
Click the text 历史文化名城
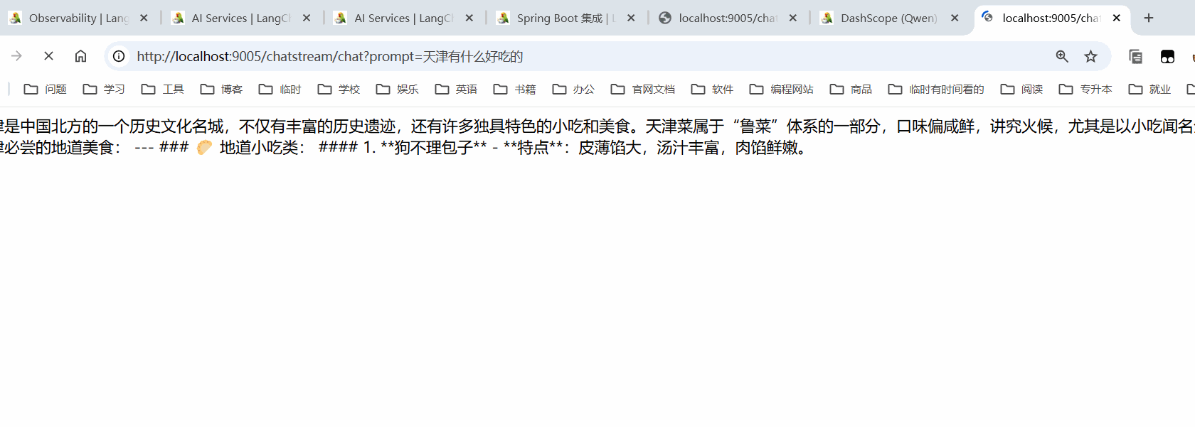pos(176,126)
